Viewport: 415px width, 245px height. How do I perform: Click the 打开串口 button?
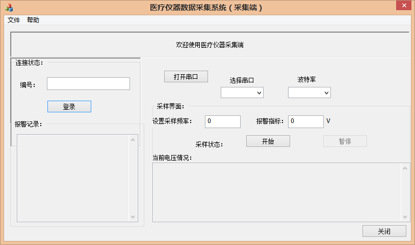click(186, 77)
